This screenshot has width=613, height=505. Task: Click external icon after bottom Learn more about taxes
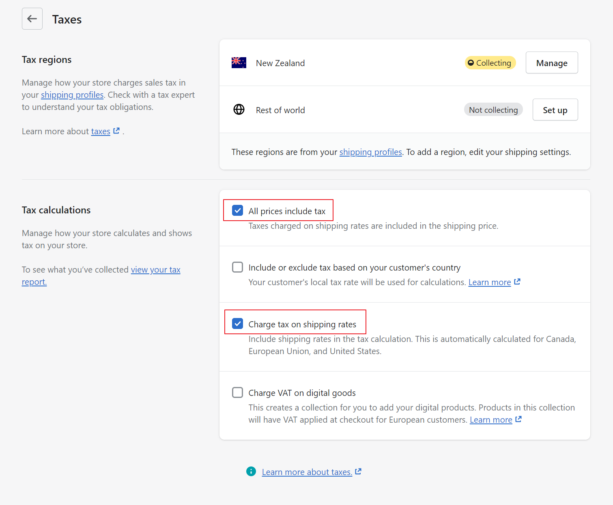(358, 471)
